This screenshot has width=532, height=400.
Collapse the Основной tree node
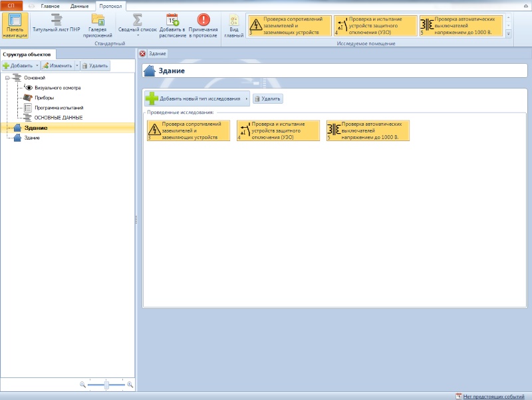pyautogui.click(x=7, y=78)
